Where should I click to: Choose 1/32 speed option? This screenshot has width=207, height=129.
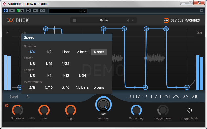[x=66, y=64]
